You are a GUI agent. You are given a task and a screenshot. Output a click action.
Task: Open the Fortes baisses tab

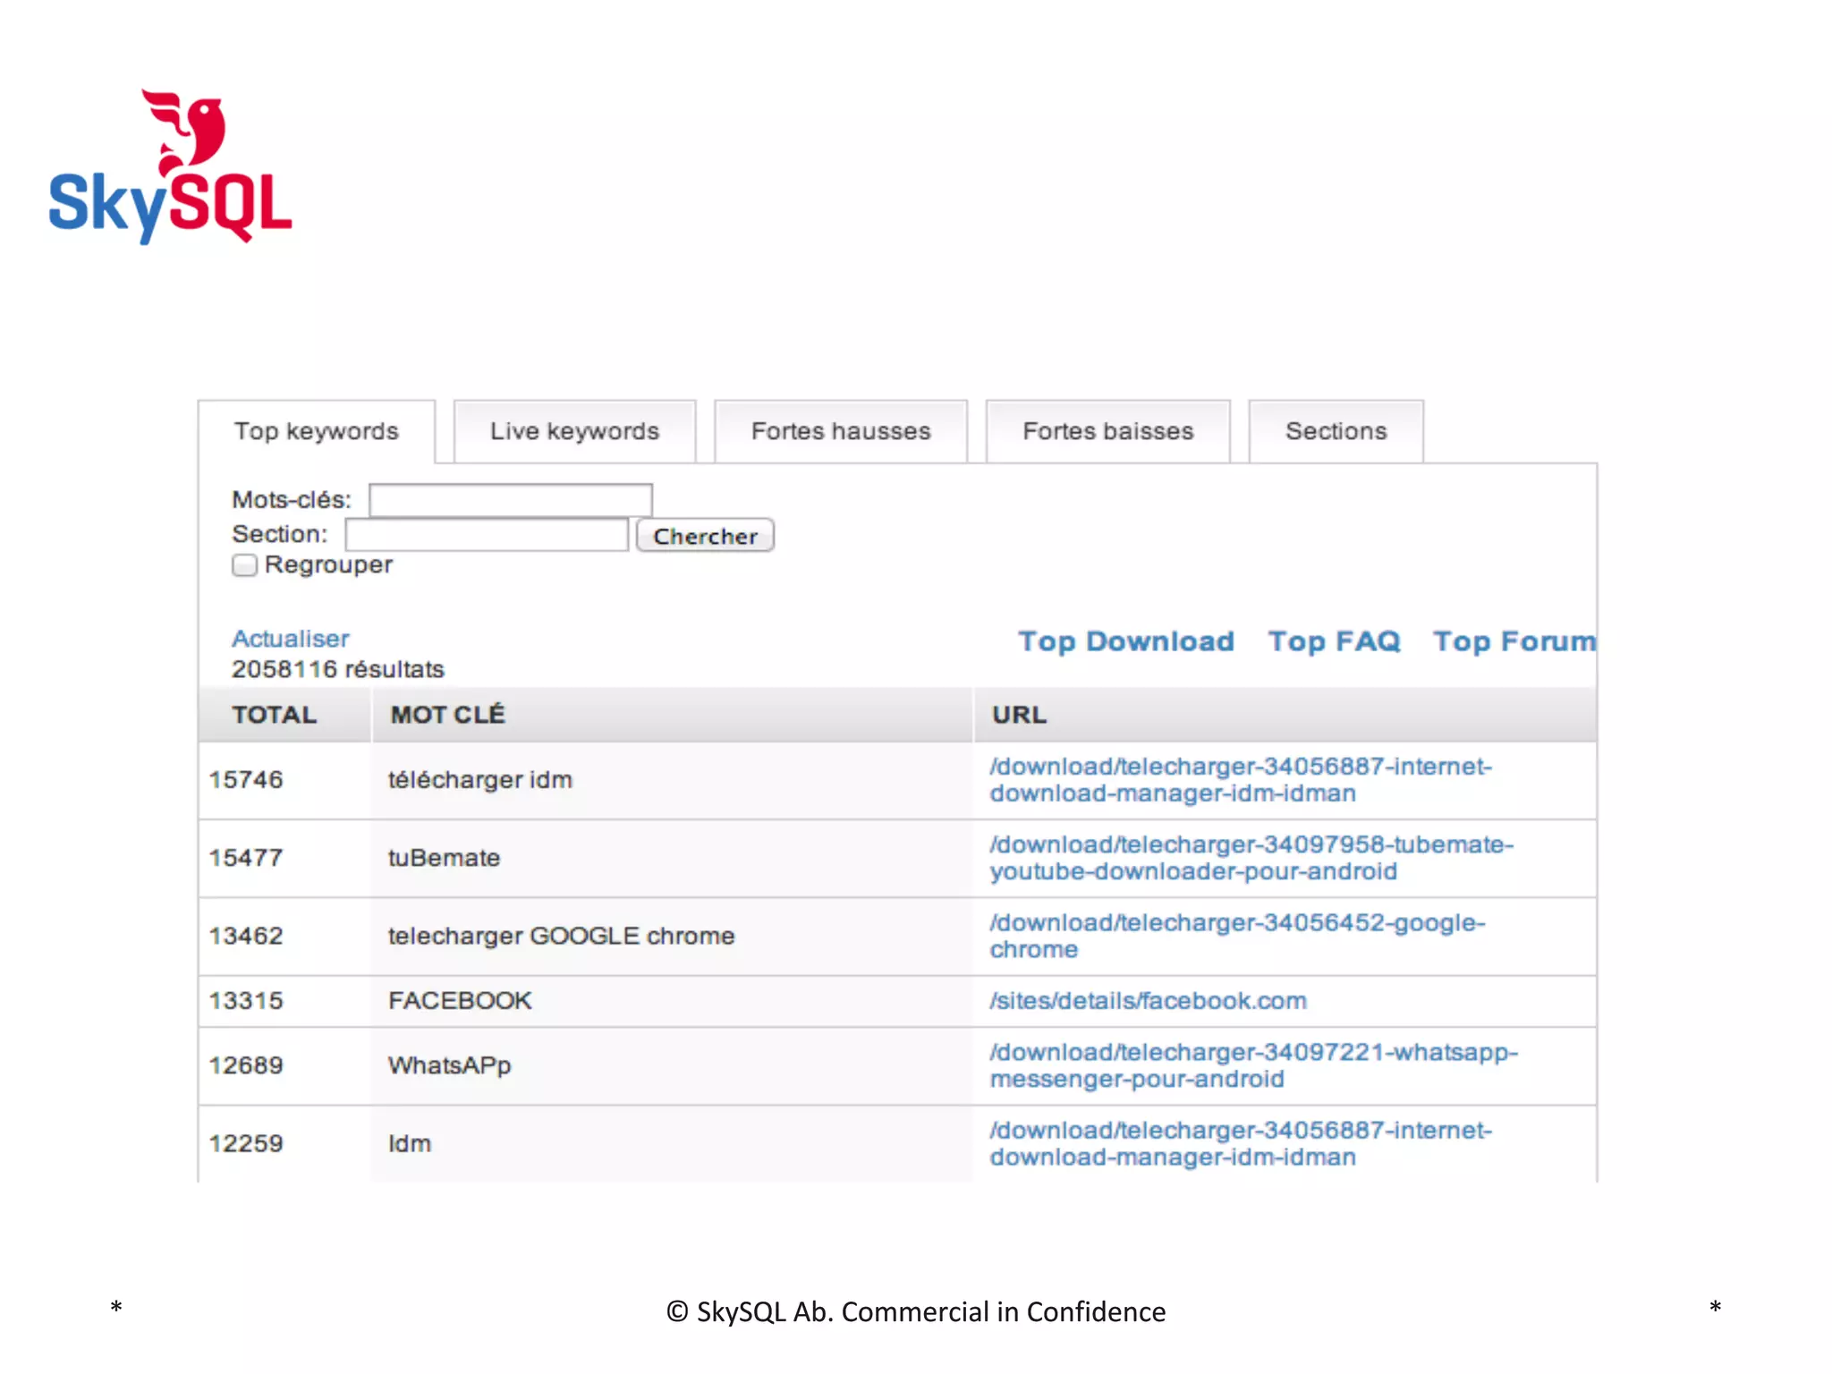1107,431
